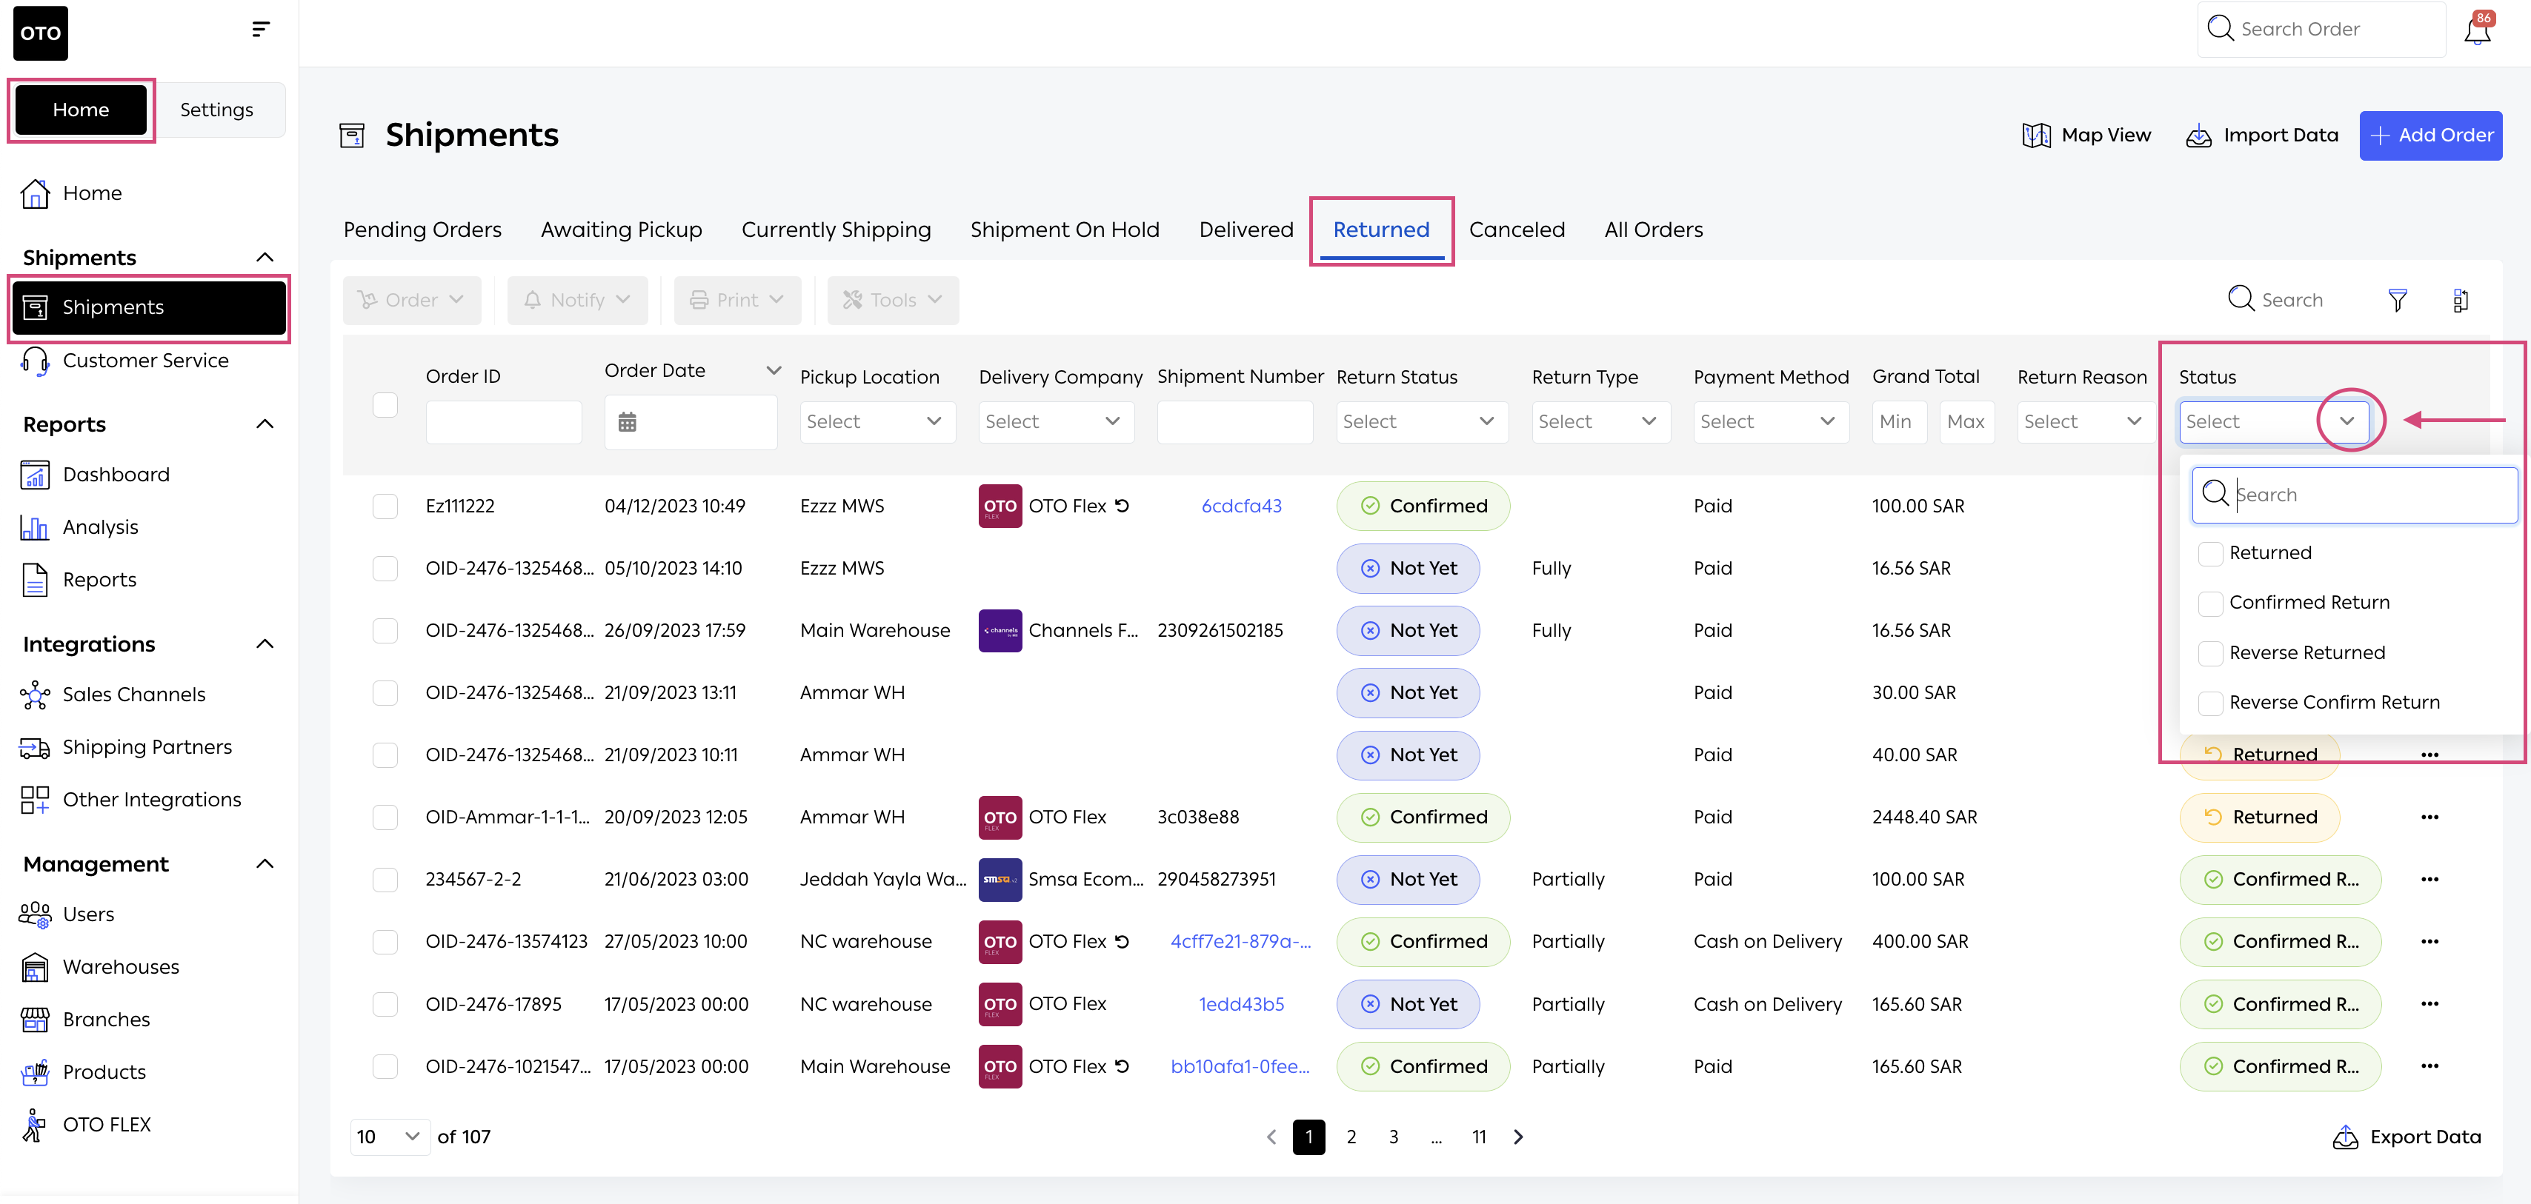Switch to the Canceled tab
2531x1204 pixels.
point(1516,230)
